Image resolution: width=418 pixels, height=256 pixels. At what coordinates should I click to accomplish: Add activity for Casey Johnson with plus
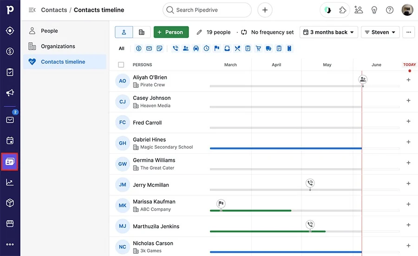tap(408, 100)
